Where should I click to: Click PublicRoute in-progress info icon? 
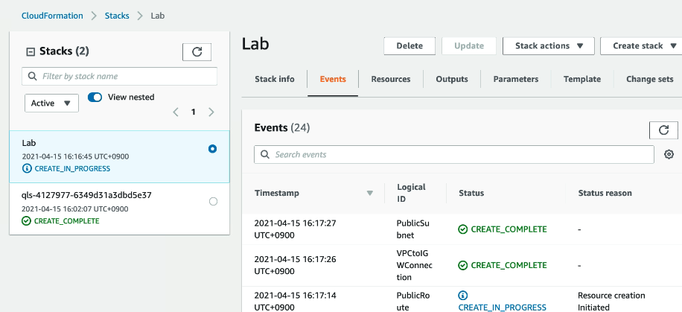pyautogui.click(x=463, y=296)
